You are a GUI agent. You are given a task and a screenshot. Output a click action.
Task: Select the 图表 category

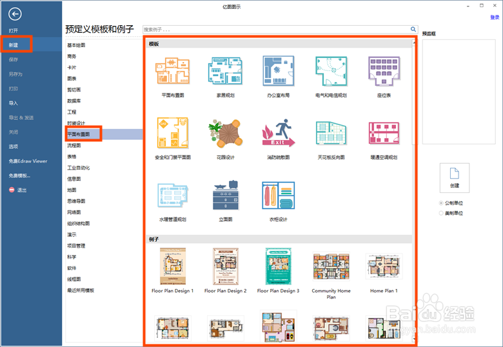[72, 79]
